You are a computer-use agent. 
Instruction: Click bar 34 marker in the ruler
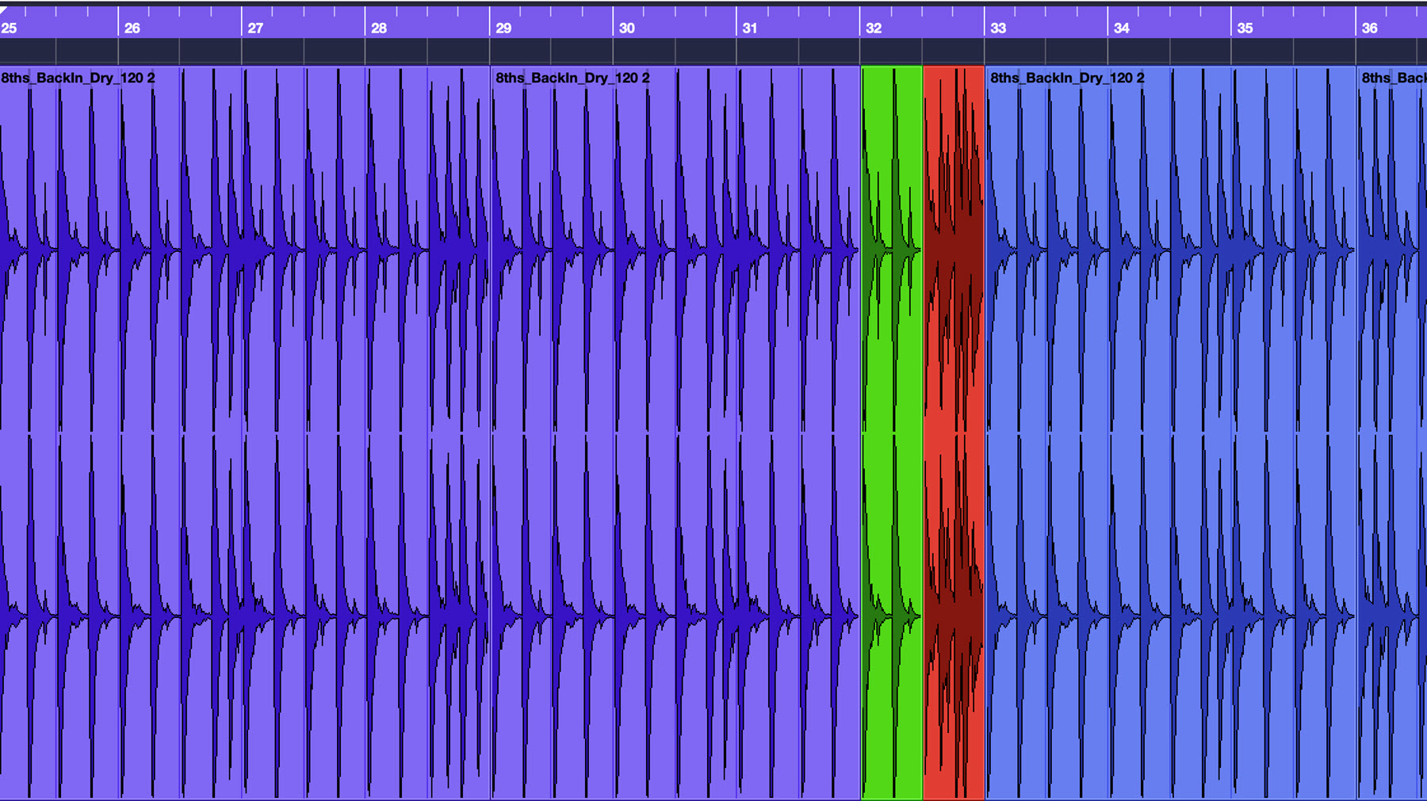point(1121,28)
